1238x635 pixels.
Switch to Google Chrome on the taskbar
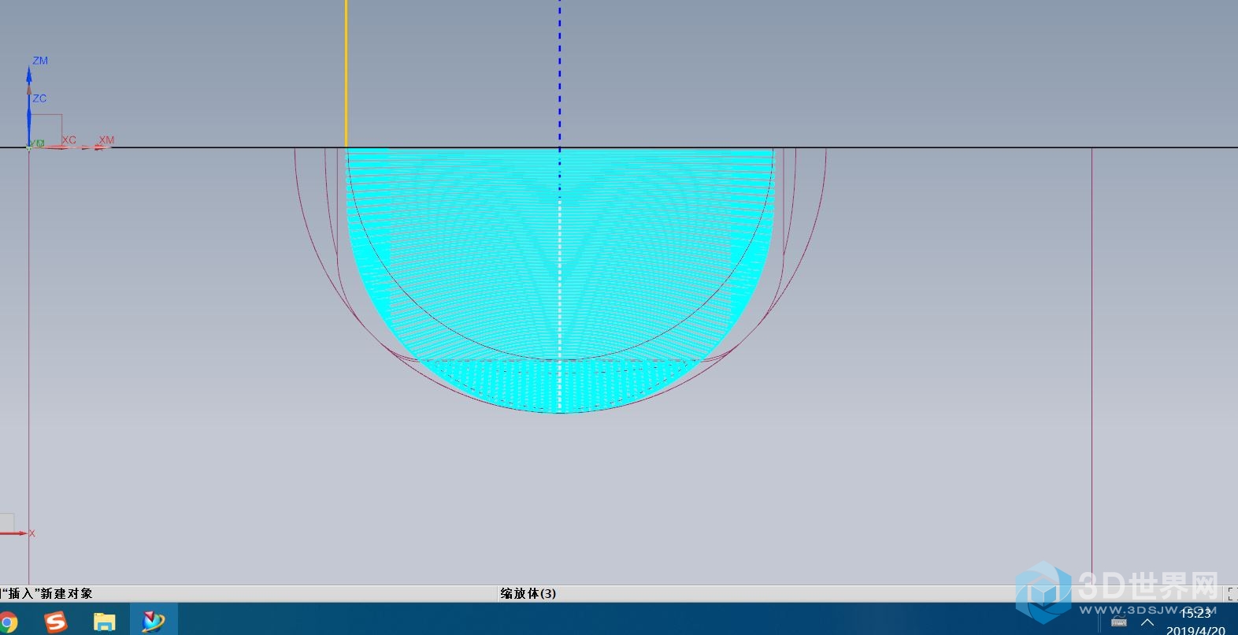click(x=8, y=622)
